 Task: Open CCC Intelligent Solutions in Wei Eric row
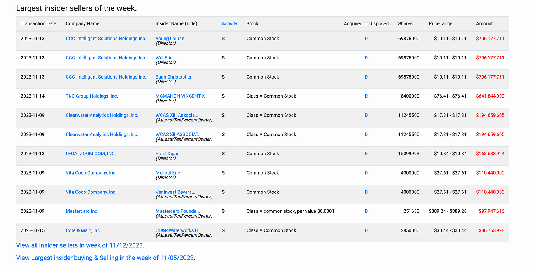pos(106,58)
